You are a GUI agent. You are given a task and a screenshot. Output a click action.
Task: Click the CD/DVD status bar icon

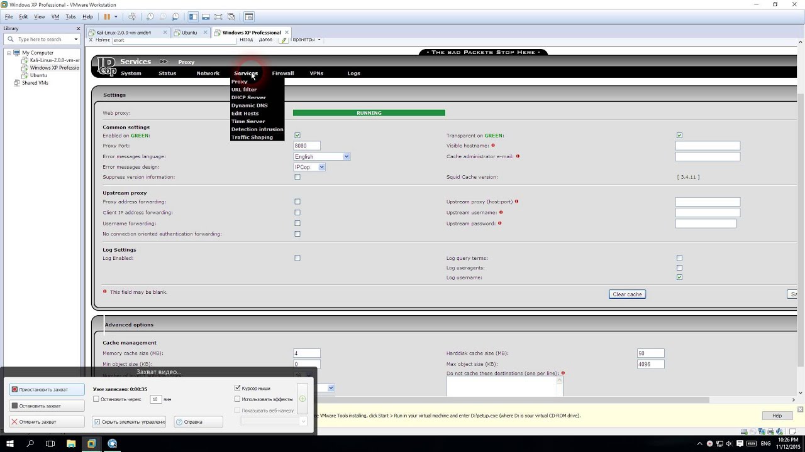[x=753, y=431]
